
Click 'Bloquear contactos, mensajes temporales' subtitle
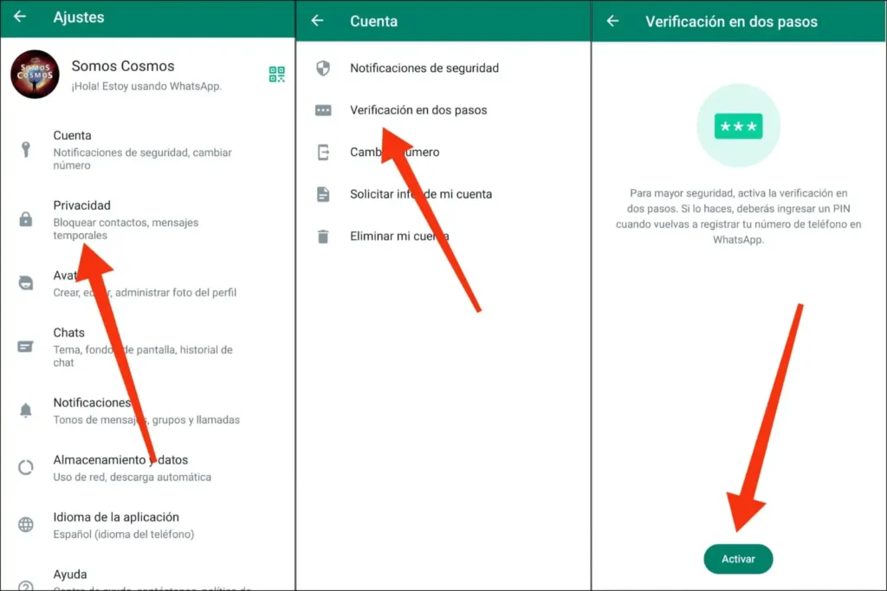pyautogui.click(x=126, y=229)
